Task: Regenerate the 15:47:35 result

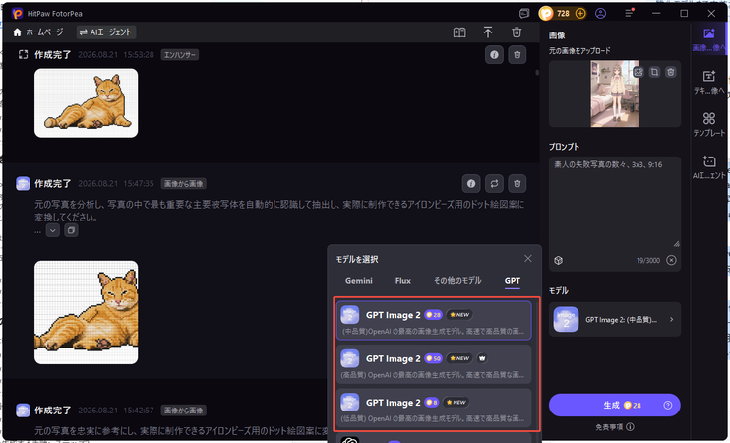Action: (494, 183)
